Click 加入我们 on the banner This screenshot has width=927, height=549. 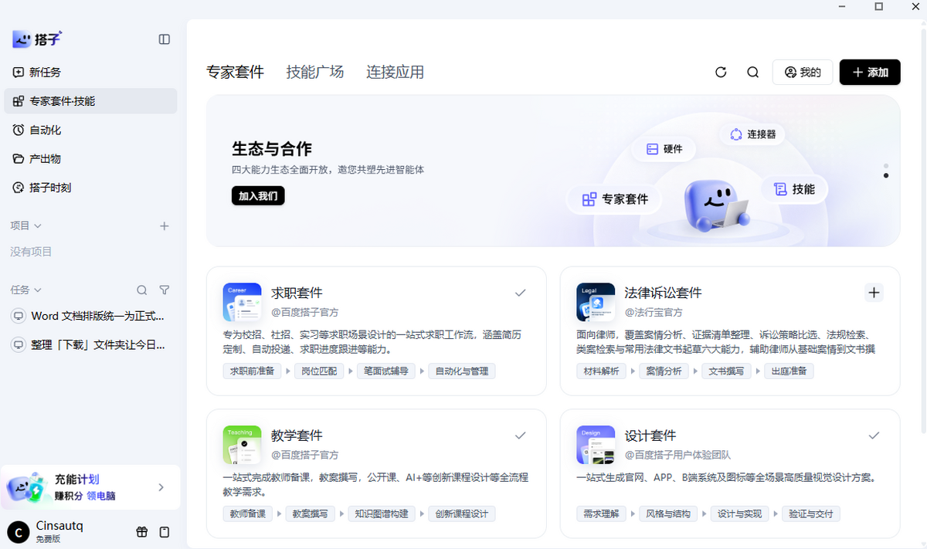point(258,196)
